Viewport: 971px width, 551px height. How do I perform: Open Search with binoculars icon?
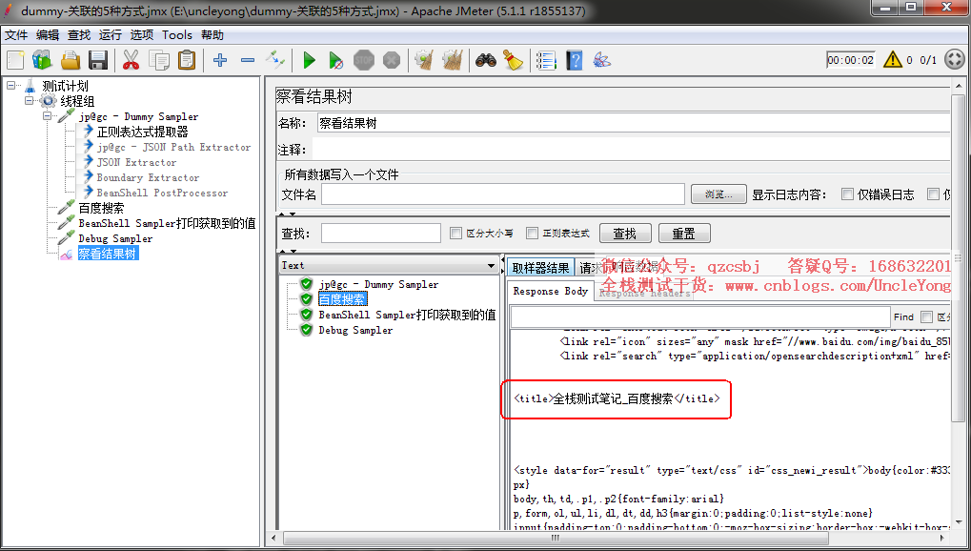[x=486, y=60]
